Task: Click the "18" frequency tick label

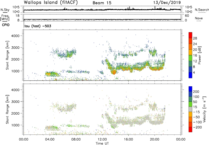Action: [x=18, y=15]
